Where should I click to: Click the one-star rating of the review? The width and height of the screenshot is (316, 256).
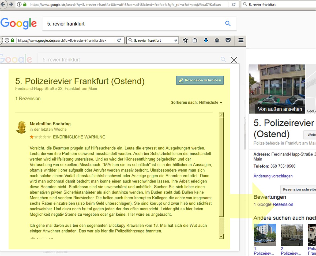coord(40,137)
